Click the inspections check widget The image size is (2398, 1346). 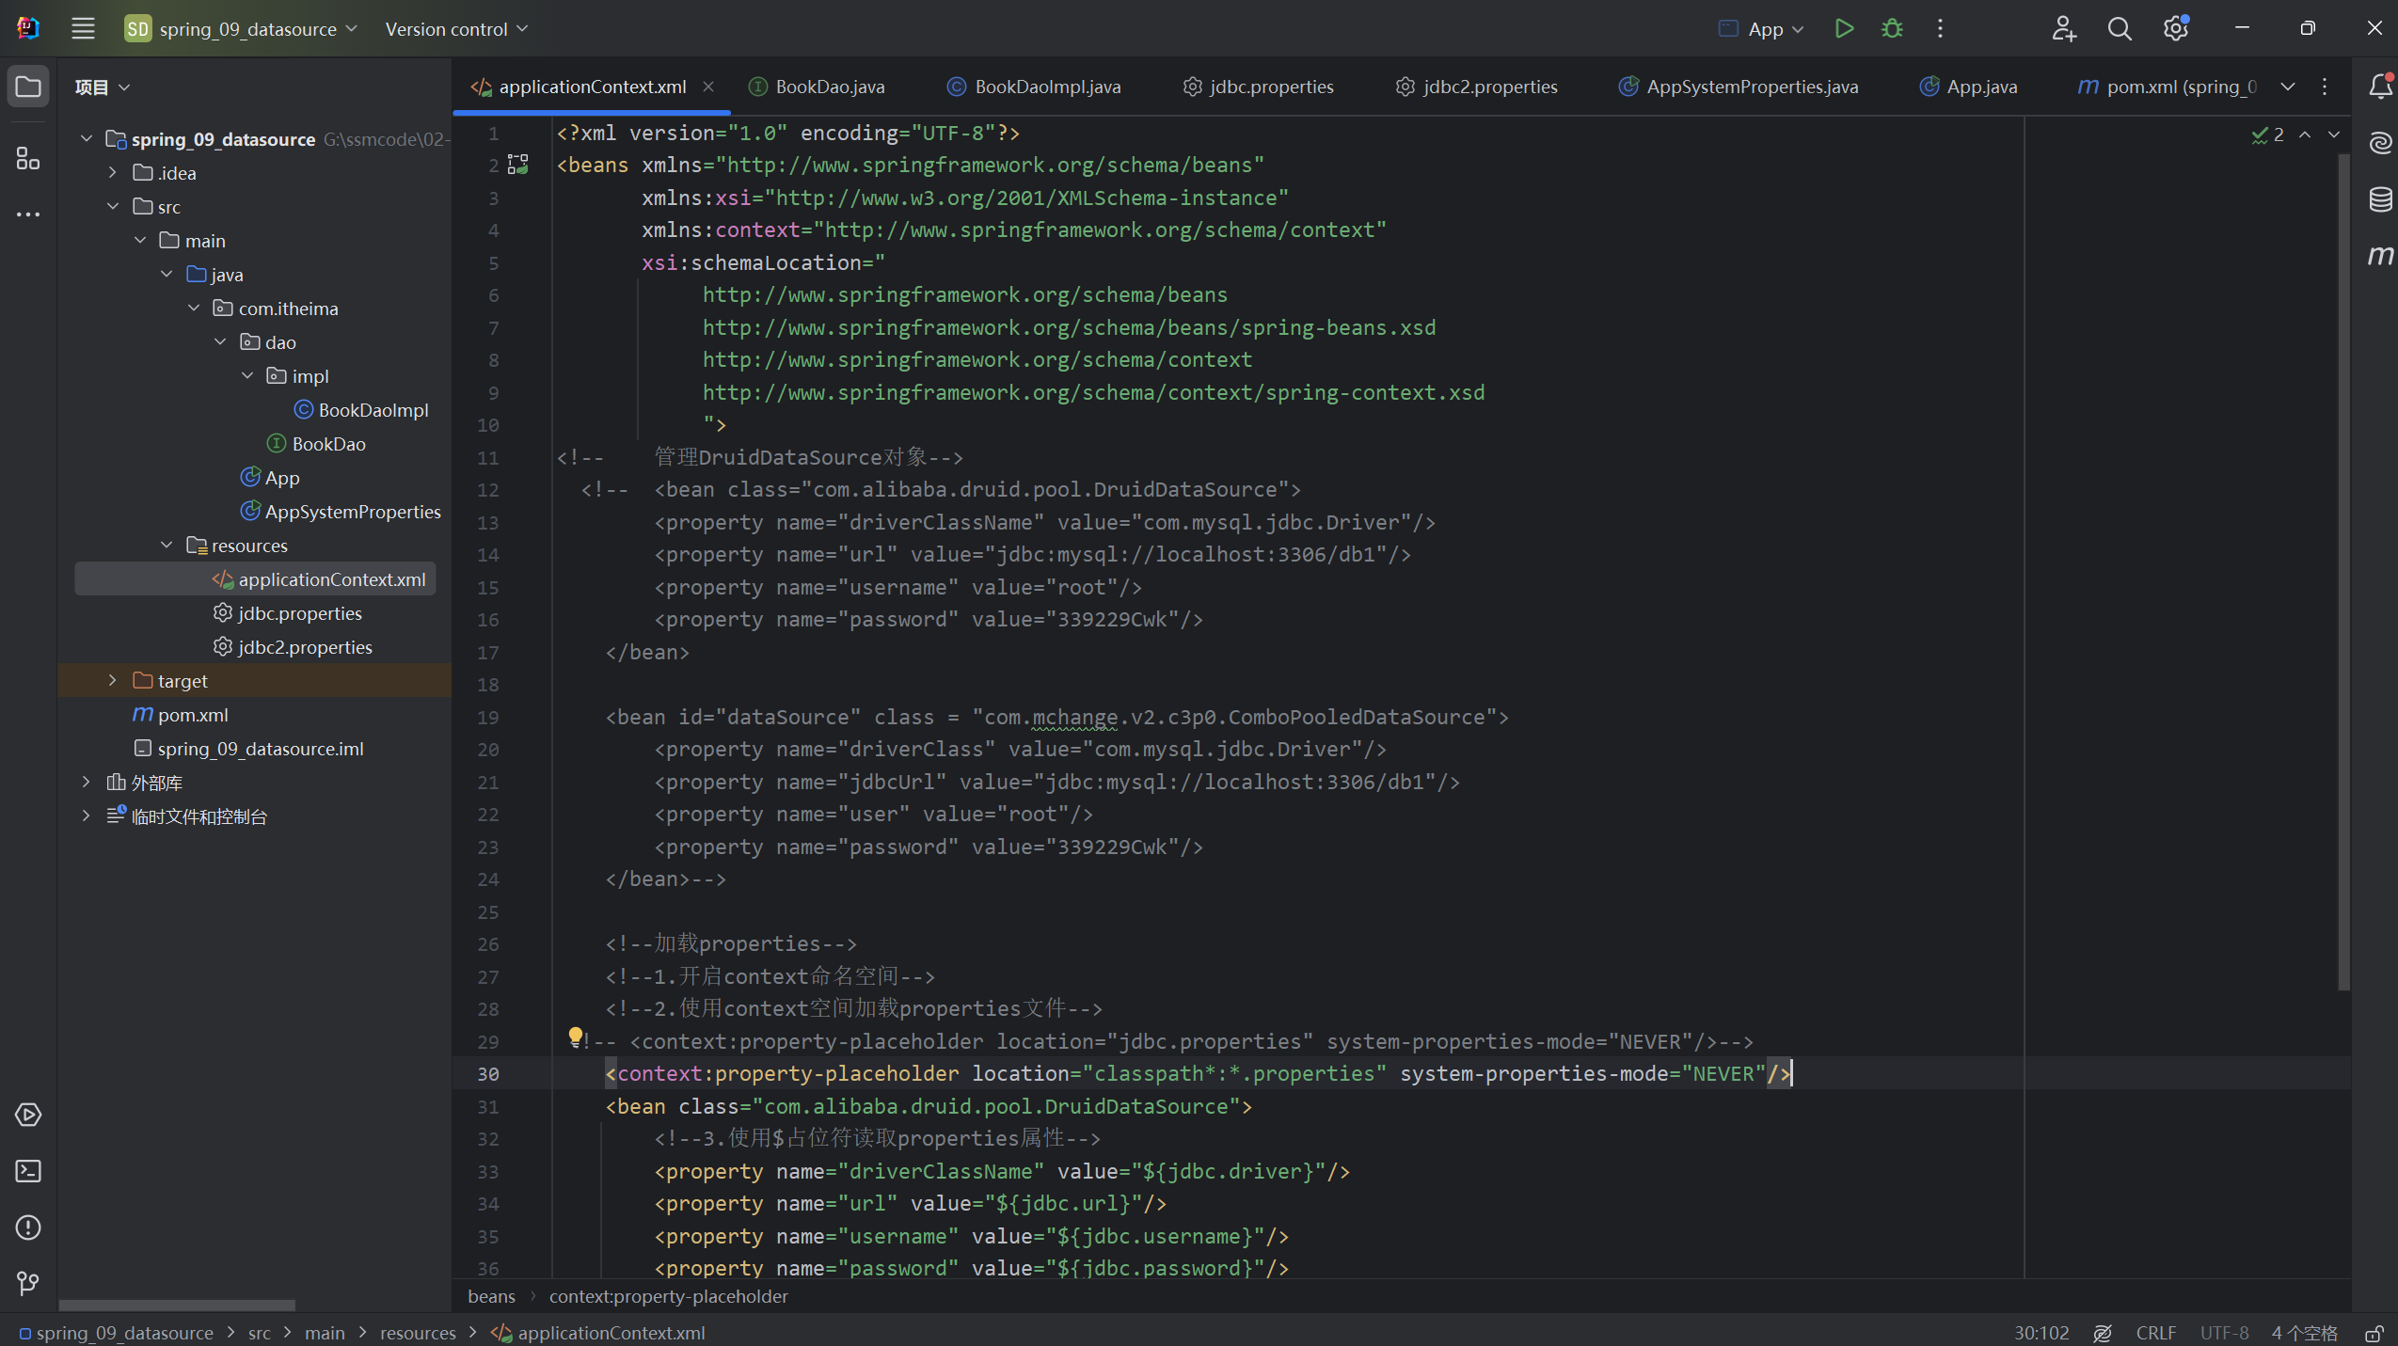pyautogui.click(x=2267, y=135)
